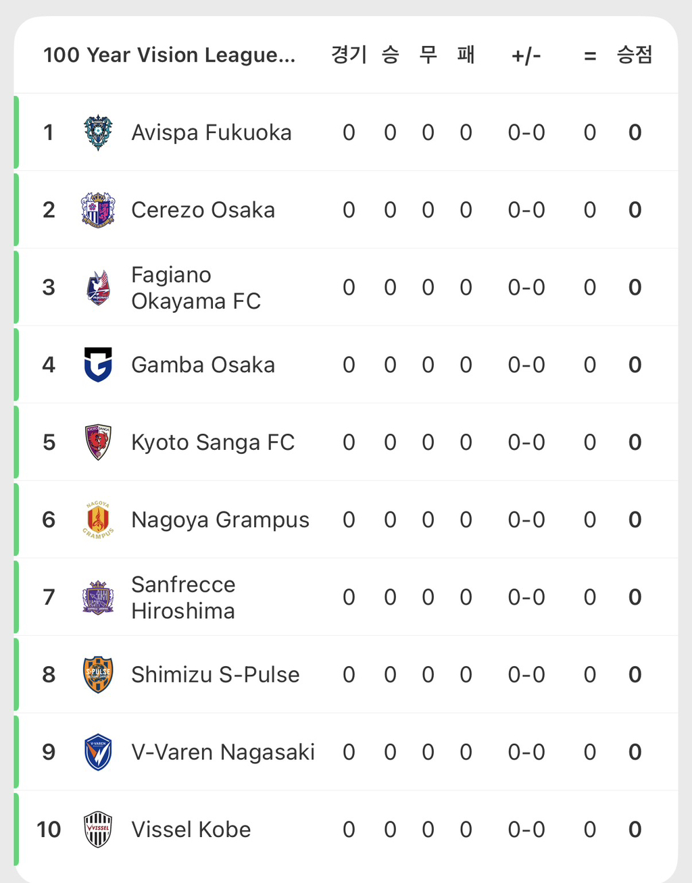This screenshot has height=883, width=692.
Task: Click the Nagoya Grampus logo
Action: tap(98, 520)
